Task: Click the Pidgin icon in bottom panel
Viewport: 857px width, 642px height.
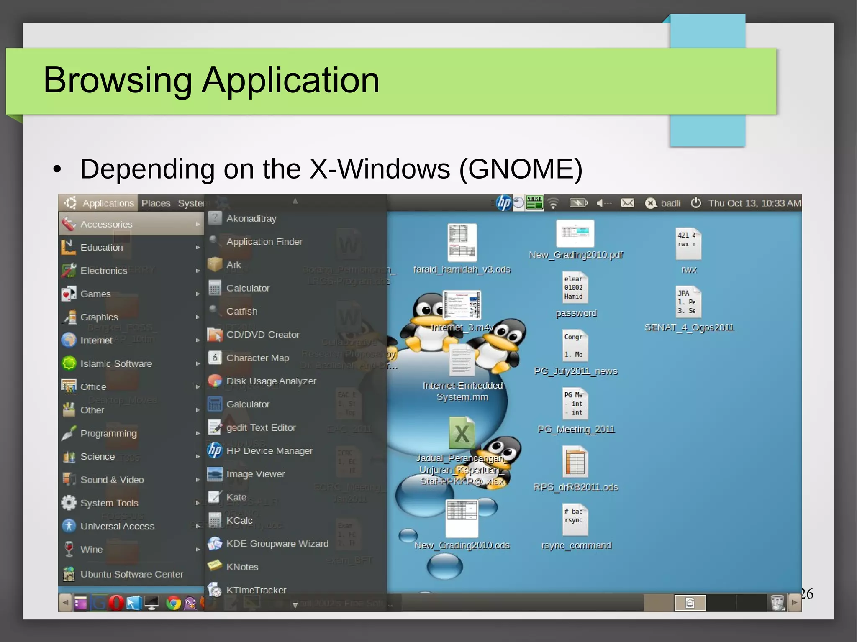Action: (x=190, y=603)
